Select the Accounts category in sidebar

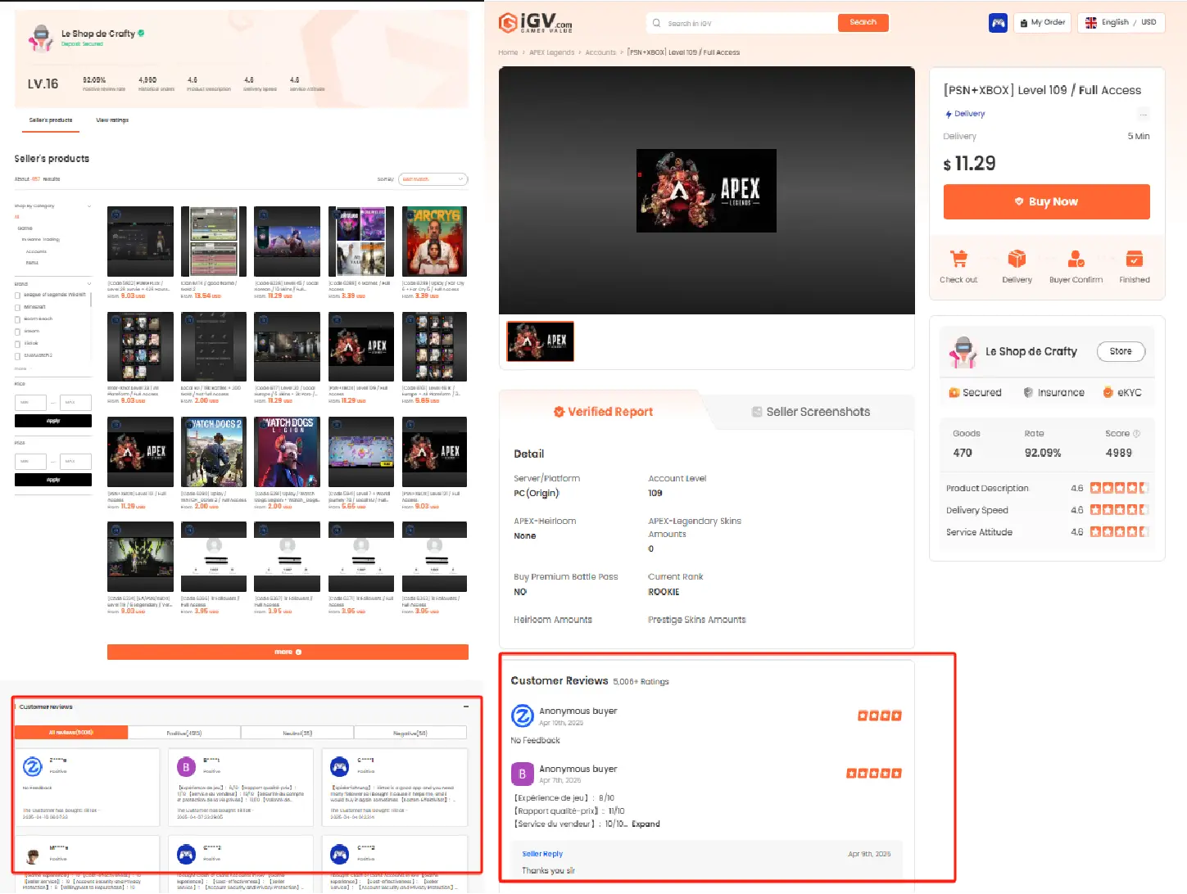coord(36,251)
